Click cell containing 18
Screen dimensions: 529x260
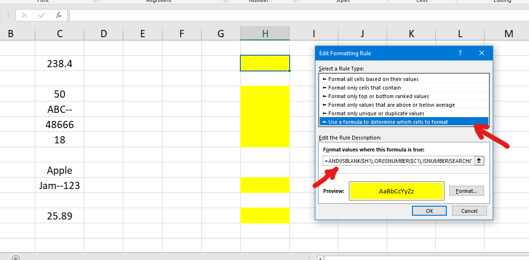click(x=59, y=139)
